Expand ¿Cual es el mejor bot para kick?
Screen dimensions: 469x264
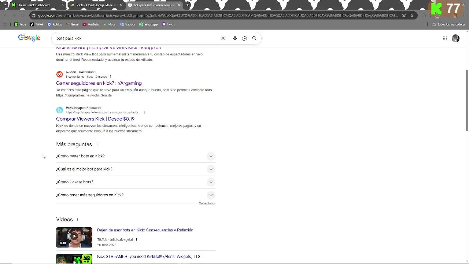pos(136,169)
